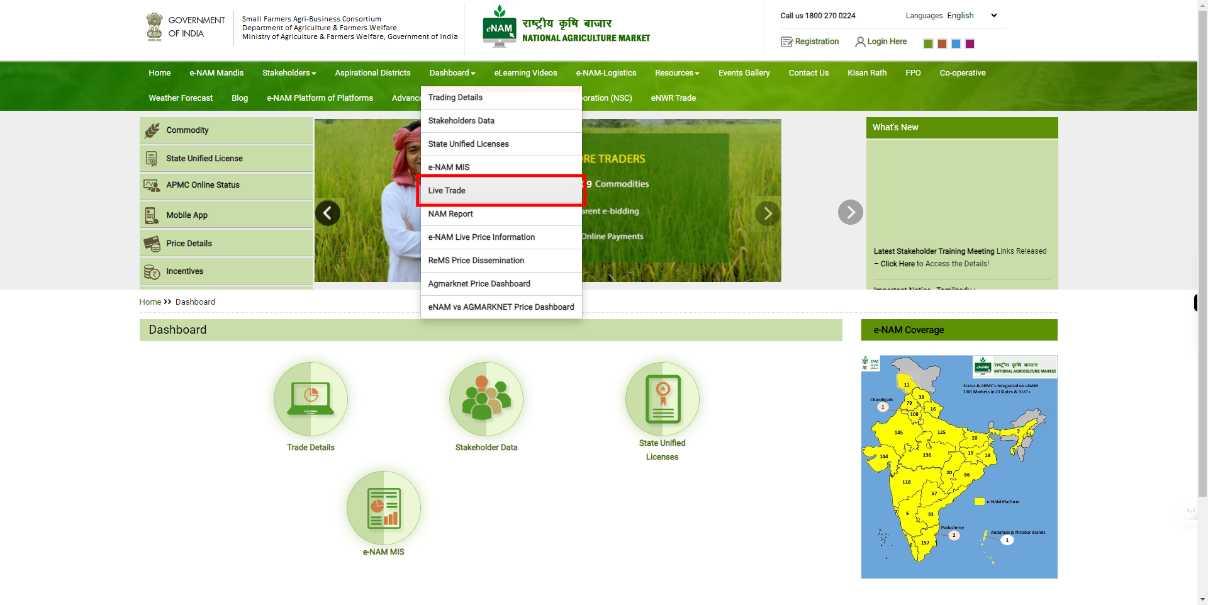Select the brown theme color swatch

(x=942, y=43)
